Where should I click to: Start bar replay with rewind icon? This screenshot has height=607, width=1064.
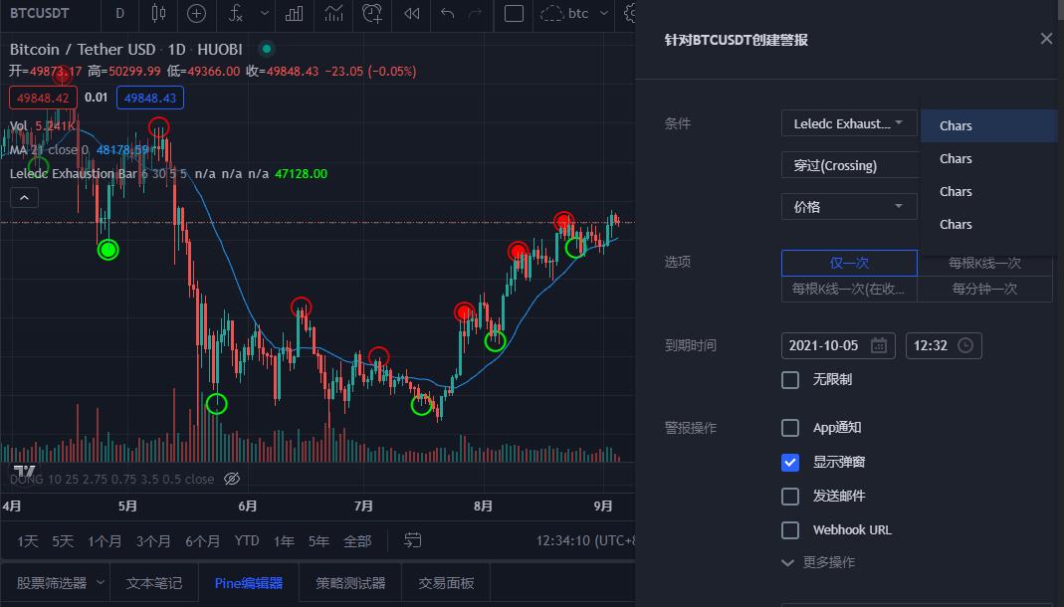[411, 14]
